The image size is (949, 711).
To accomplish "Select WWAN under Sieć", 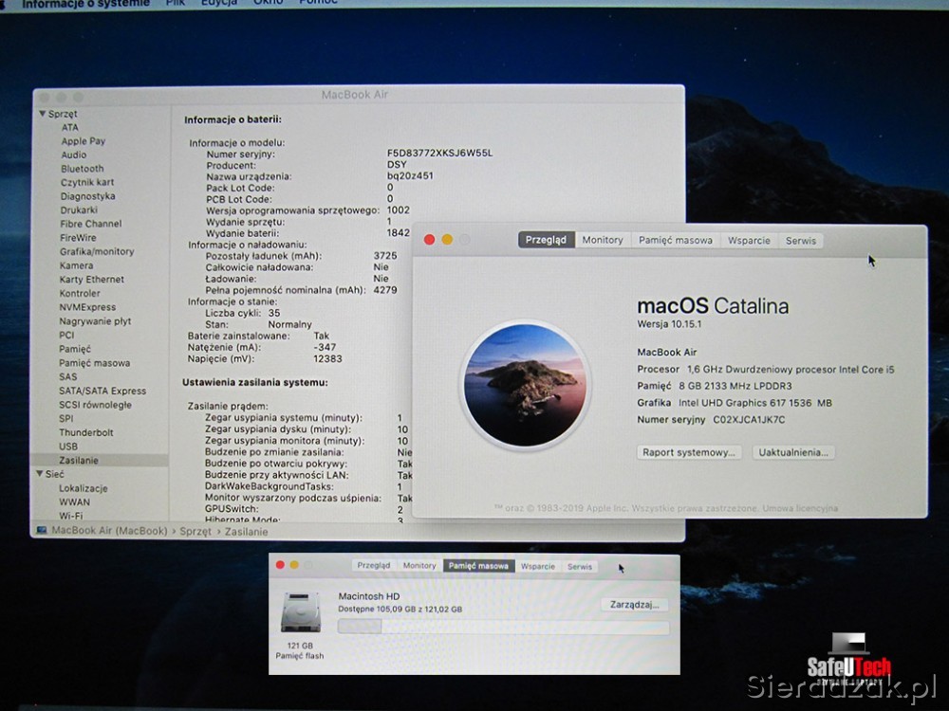I will (74, 501).
